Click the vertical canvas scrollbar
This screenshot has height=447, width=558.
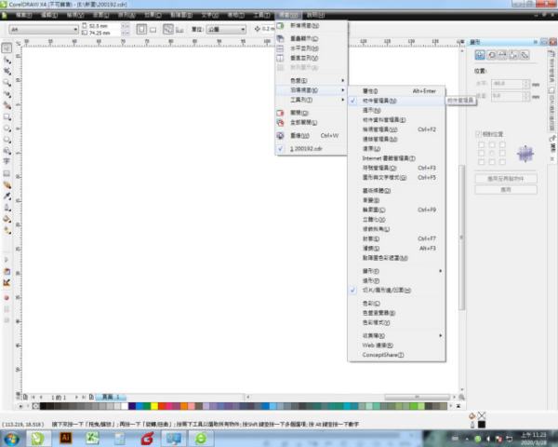[461, 237]
